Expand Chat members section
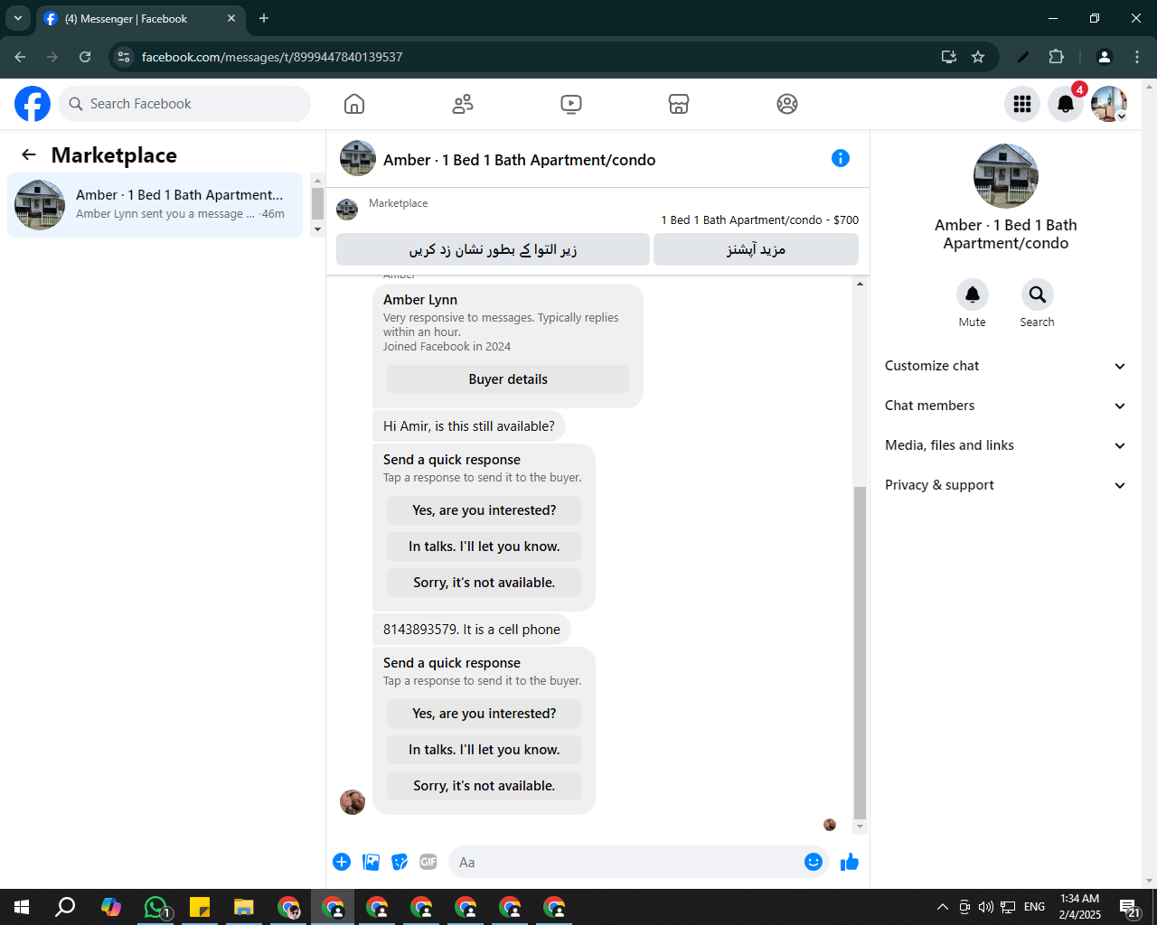This screenshot has width=1157, height=925. tap(1006, 406)
